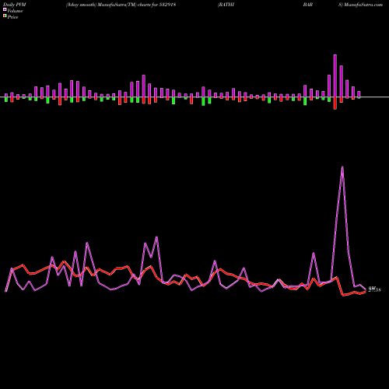This screenshot has height=389, width=389.
Task: Click the 'Daily PVM' chart heading
Action: 15,5
